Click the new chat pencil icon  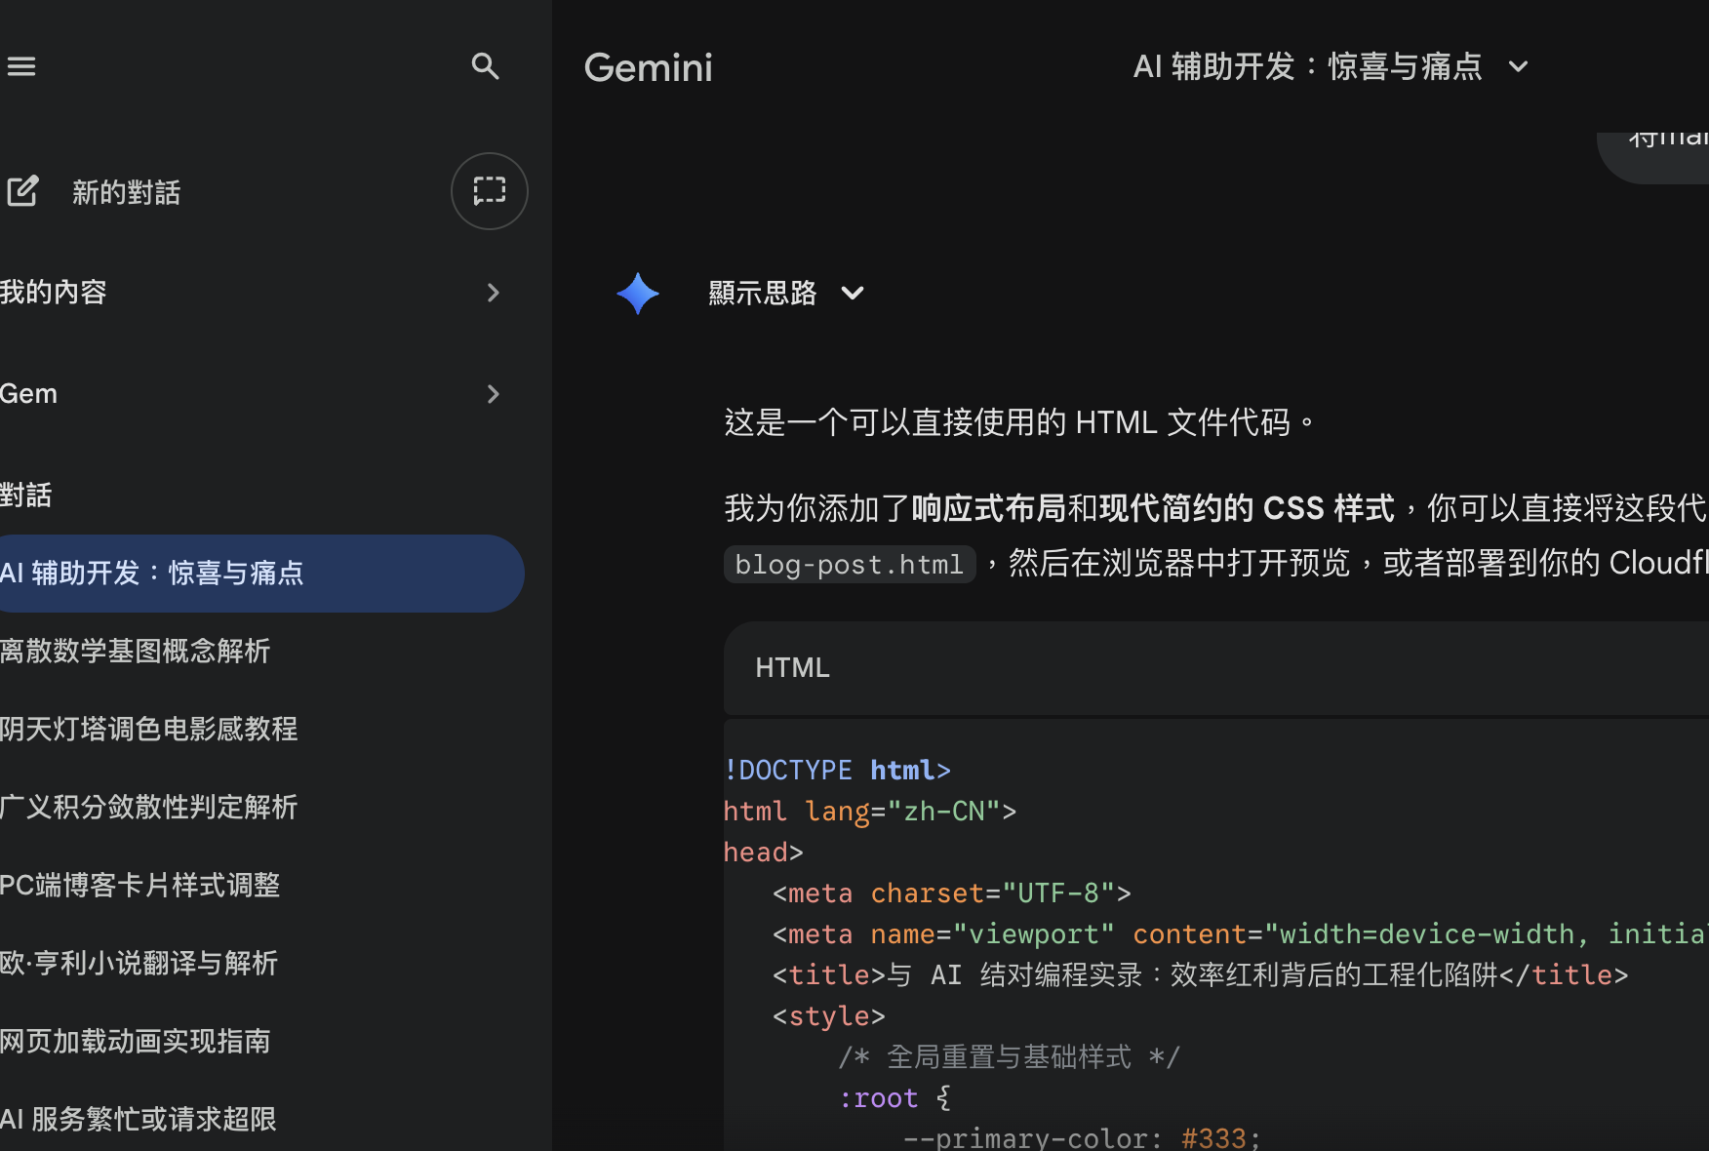click(x=22, y=191)
